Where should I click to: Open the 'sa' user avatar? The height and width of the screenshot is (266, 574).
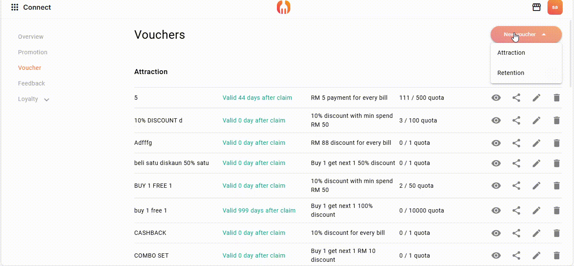pyautogui.click(x=555, y=7)
